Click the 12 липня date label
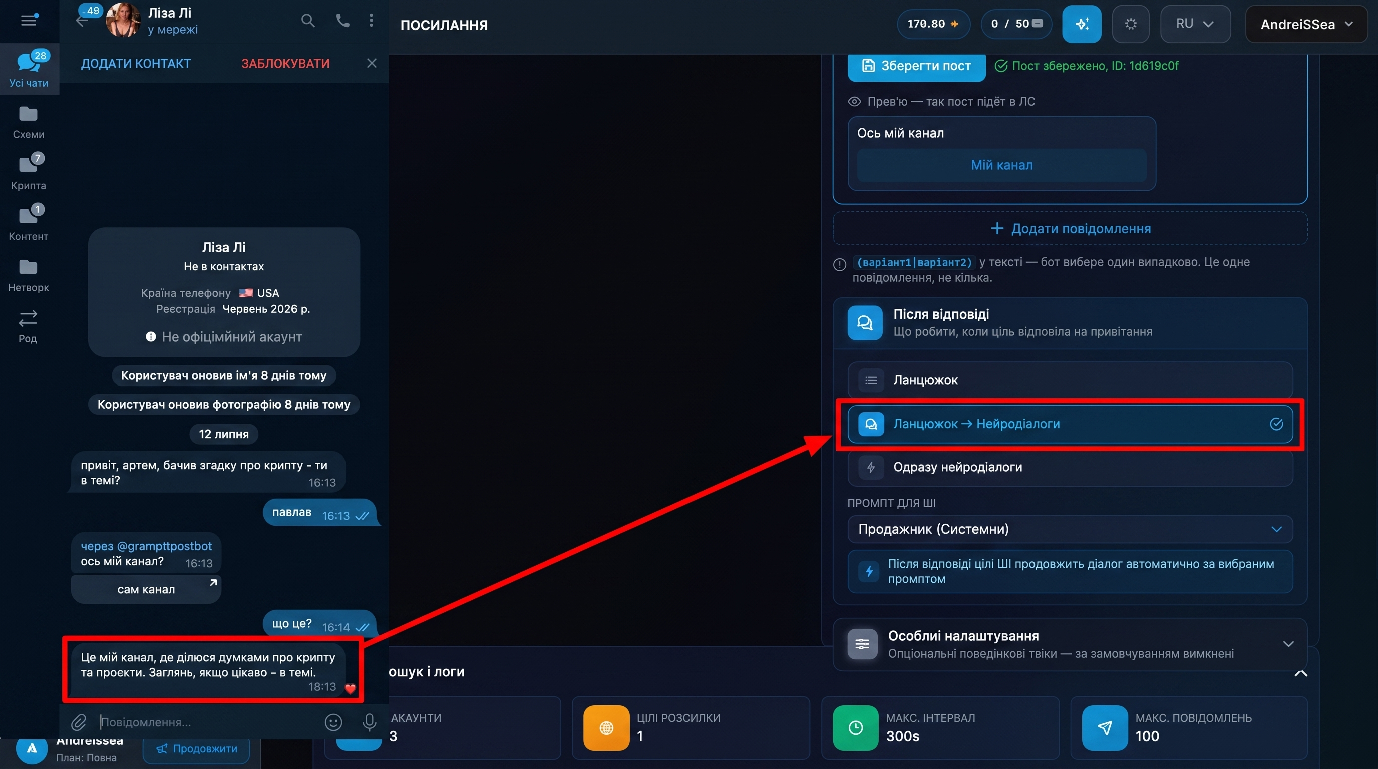 click(224, 434)
